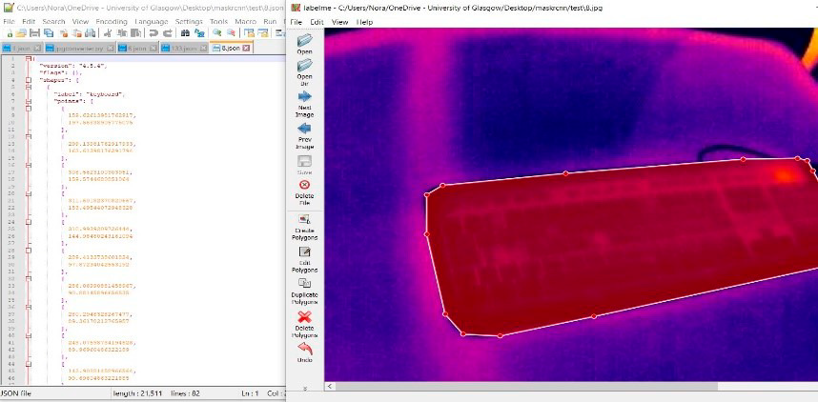This screenshot has width=818, height=402.
Task: Click "lines : 82" in the status bar
Action: click(x=184, y=393)
